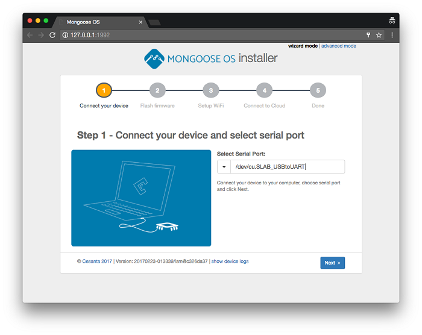The width and height of the screenshot is (422, 335).
Task: Click the 'Setup WiFi' step label
Action: pyautogui.click(x=211, y=106)
